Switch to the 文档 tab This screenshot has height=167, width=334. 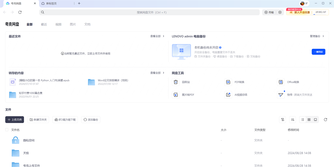point(87,24)
